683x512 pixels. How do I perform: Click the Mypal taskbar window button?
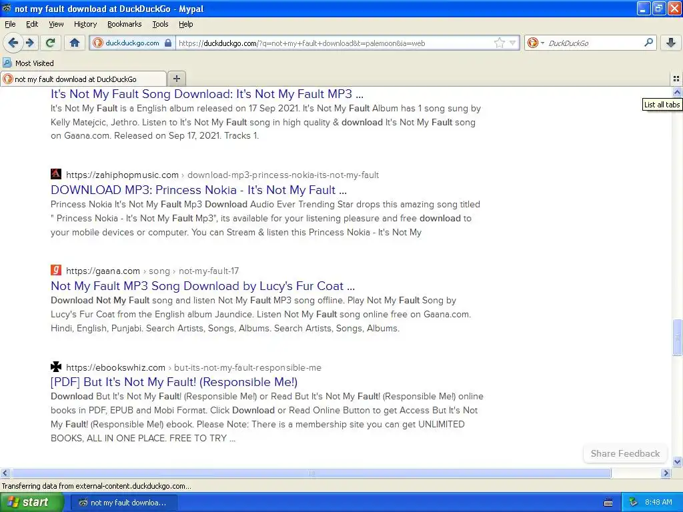pyautogui.click(x=123, y=503)
